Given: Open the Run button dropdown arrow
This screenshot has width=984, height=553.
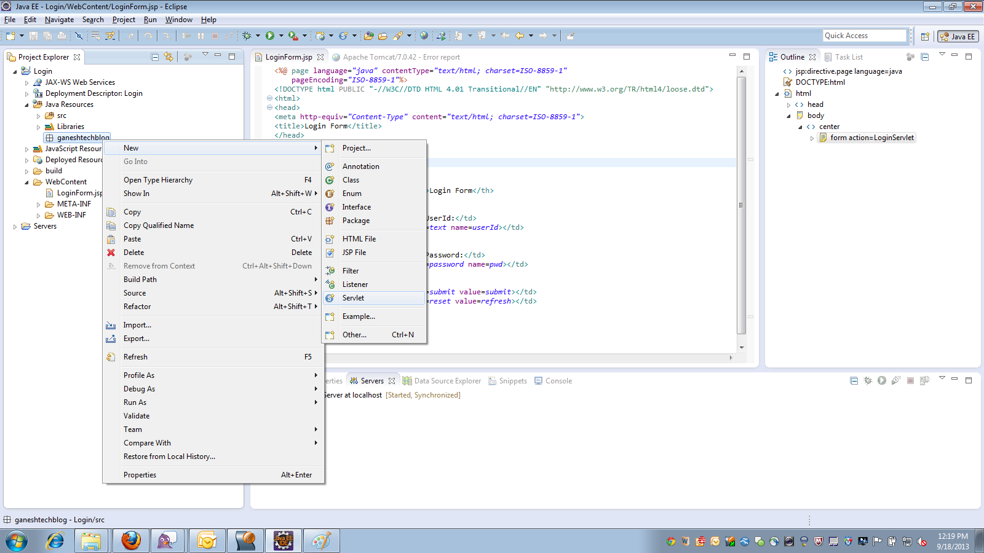Looking at the screenshot, I should pos(280,36).
